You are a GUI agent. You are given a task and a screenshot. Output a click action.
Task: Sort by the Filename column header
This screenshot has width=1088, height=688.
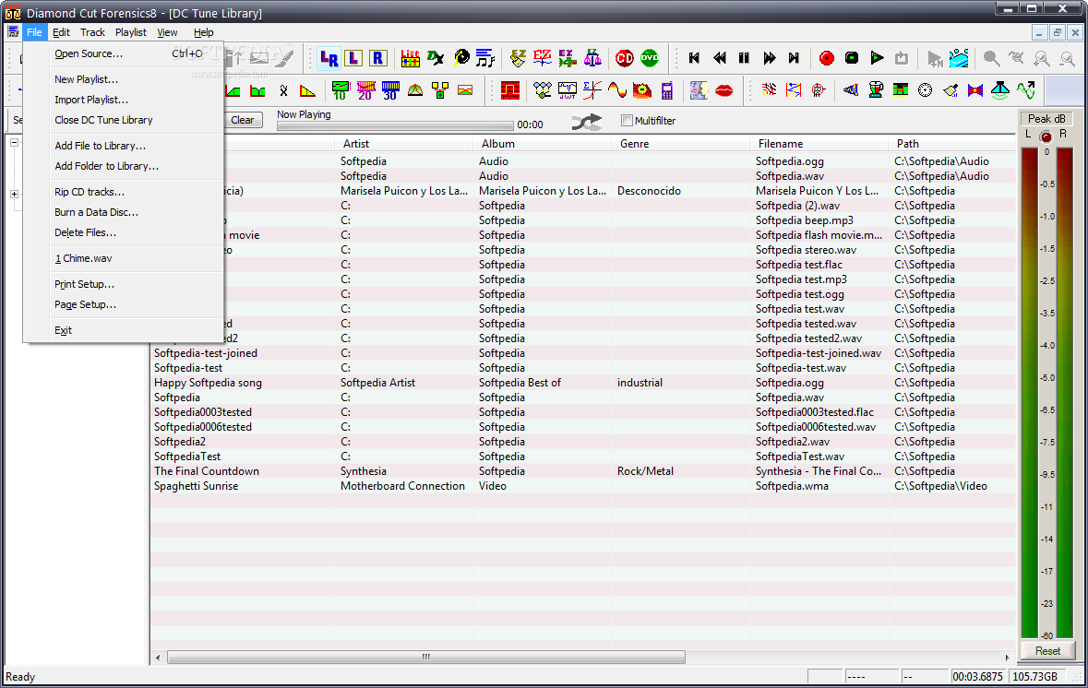pyautogui.click(x=819, y=144)
